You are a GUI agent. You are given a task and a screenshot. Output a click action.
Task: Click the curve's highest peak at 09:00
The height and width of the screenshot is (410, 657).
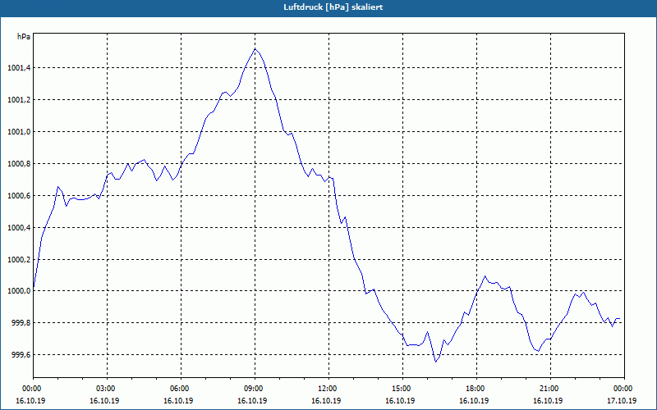[x=255, y=48]
